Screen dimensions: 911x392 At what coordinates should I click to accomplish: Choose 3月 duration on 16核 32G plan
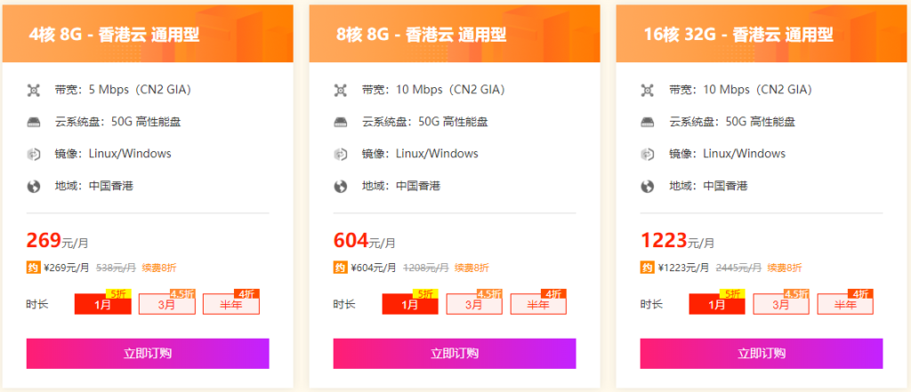781,304
